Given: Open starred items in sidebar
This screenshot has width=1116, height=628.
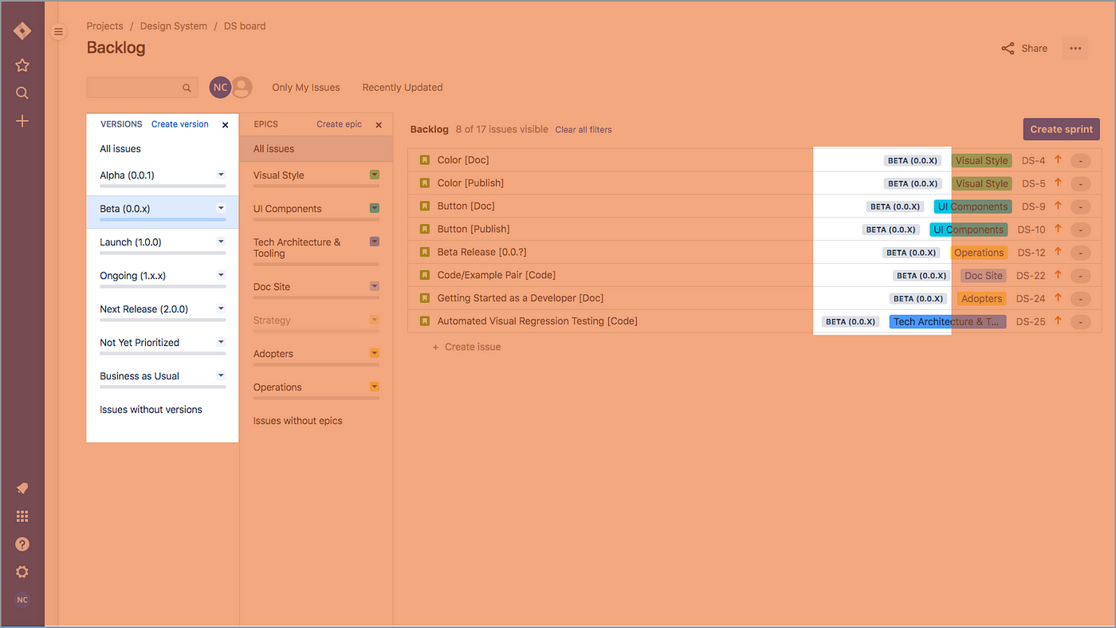Looking at the screenshot, I should (x=22, y=65).
